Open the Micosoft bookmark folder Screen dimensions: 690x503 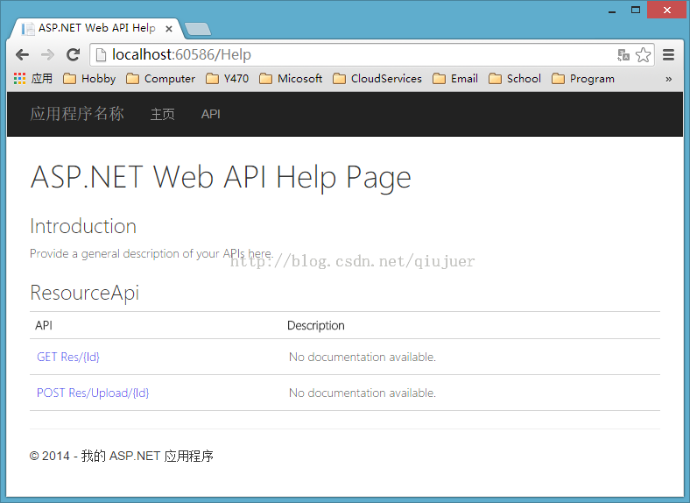click(x=291, y=78)
